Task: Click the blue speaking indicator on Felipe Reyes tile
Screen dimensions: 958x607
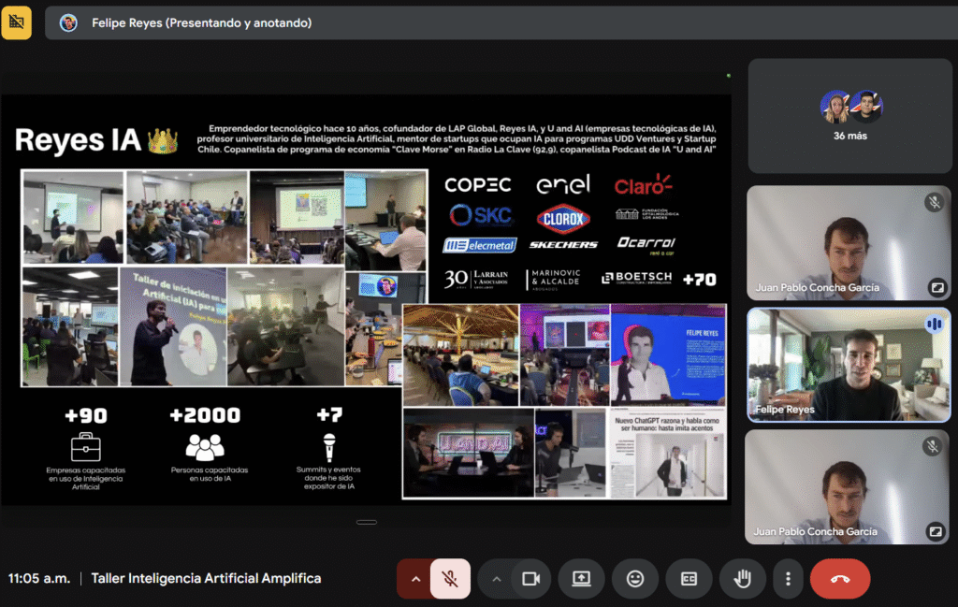Action: [x=933, y=325]
